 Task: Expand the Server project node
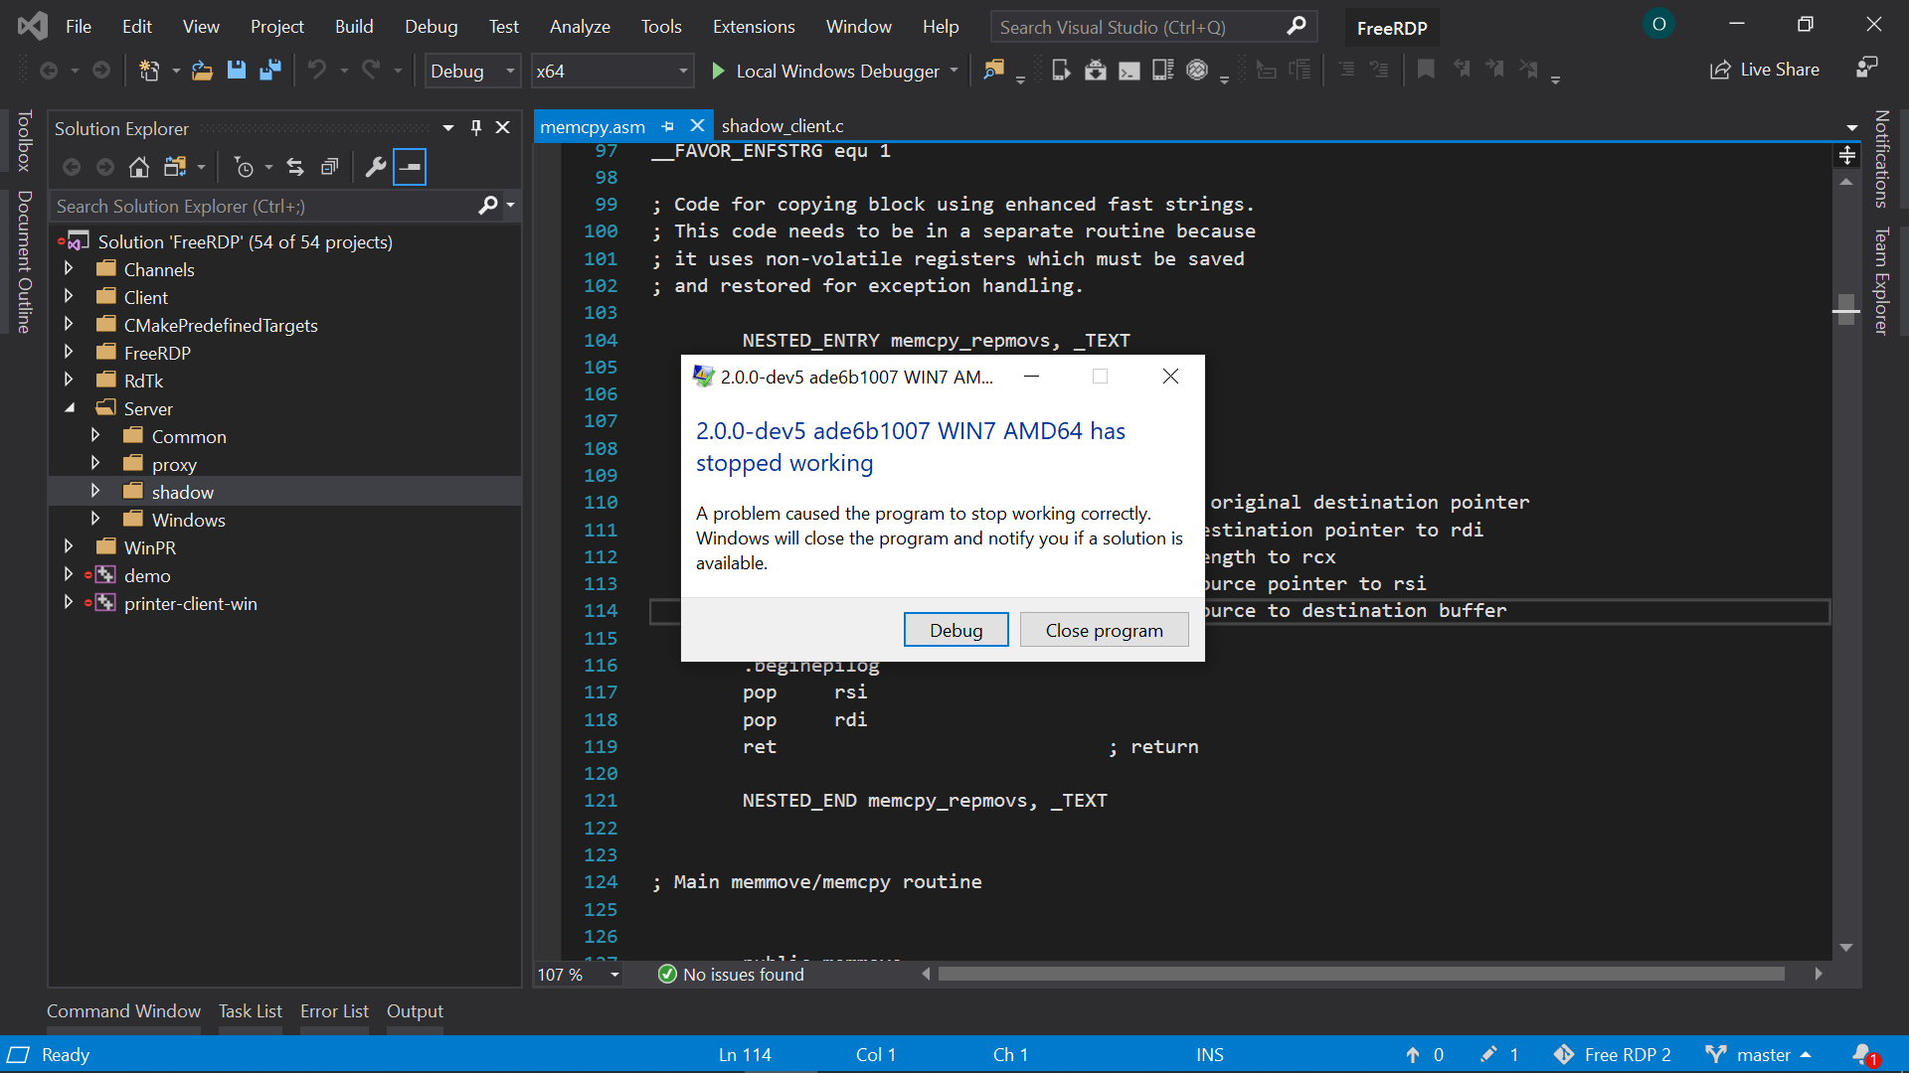(70, 407)
